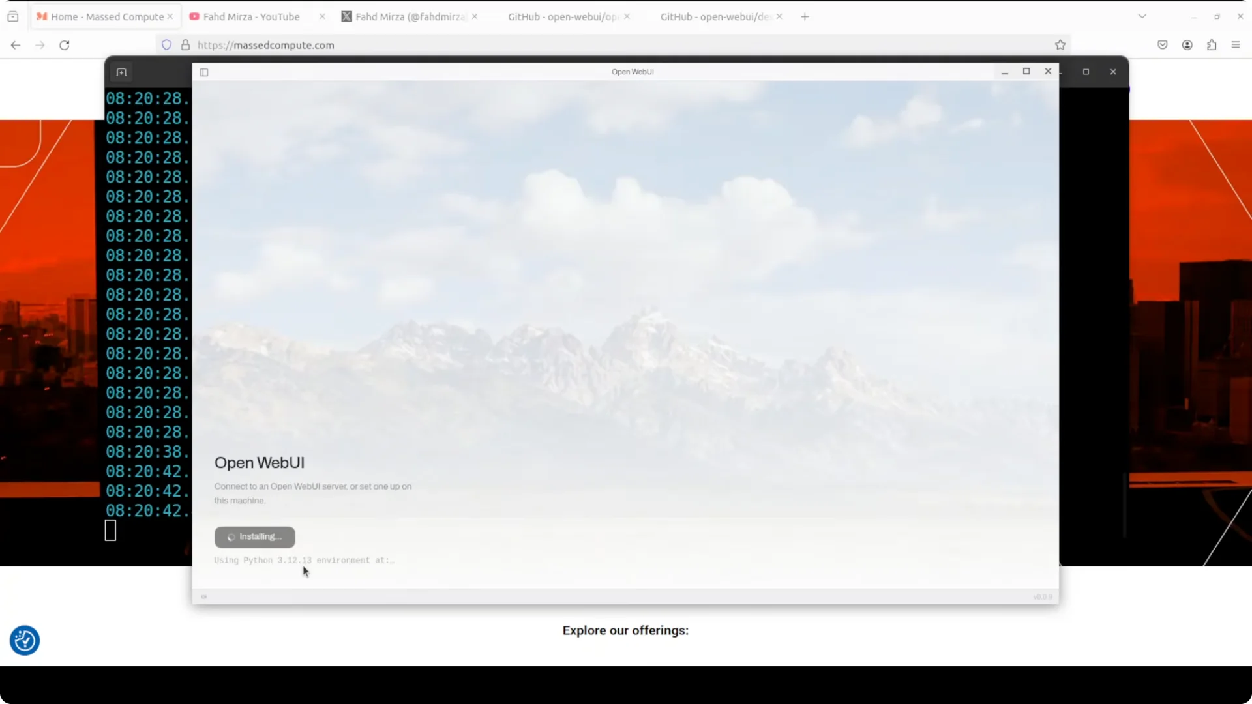This screenshot has width=1252, height=704.
Task: Click the 'Connect to an Open WebUI server' description
Action: click(313, 493)
